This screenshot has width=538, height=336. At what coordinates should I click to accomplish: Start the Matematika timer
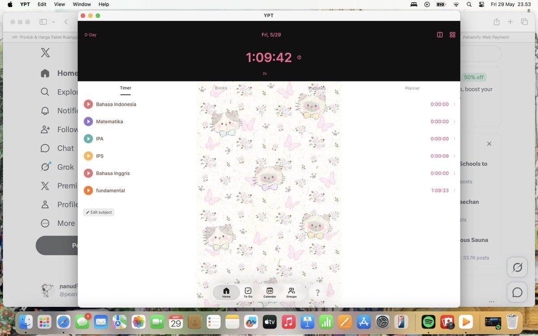pos(88,121)
